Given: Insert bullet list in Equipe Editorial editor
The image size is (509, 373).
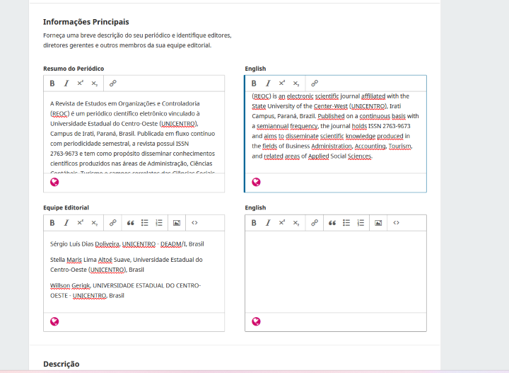Looking at the screenshot, I should [x=145, y=223].
